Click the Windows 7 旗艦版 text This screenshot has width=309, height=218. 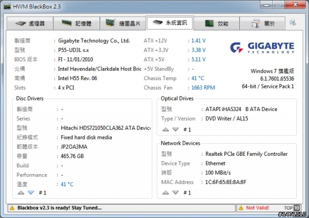coord(272,71)
